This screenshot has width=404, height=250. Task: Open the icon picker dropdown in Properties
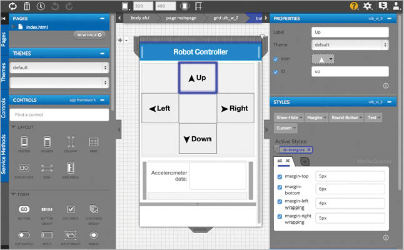323,59
